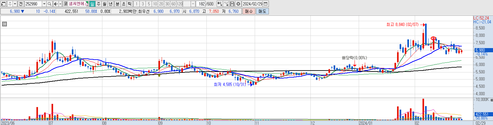The width and height of the screenshot is (493, 125).
Task: Click the floppy disk save icon
Action: [232, 4]
